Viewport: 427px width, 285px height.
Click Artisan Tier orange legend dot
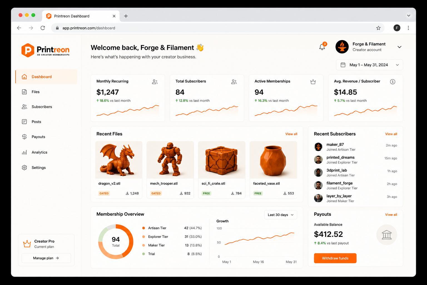143,228
